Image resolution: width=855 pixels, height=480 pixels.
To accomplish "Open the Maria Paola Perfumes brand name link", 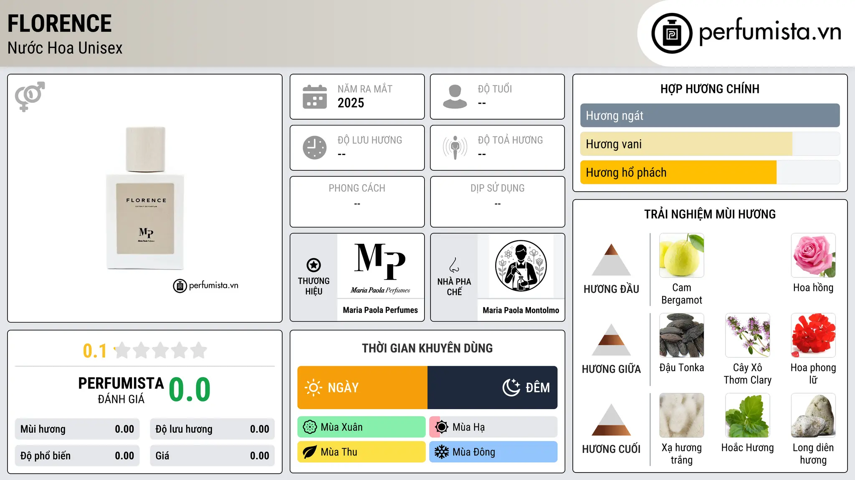I will coord(380,310).
